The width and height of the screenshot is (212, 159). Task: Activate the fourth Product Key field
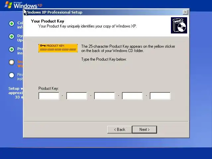pyautogui.click(x=132, y=96)
